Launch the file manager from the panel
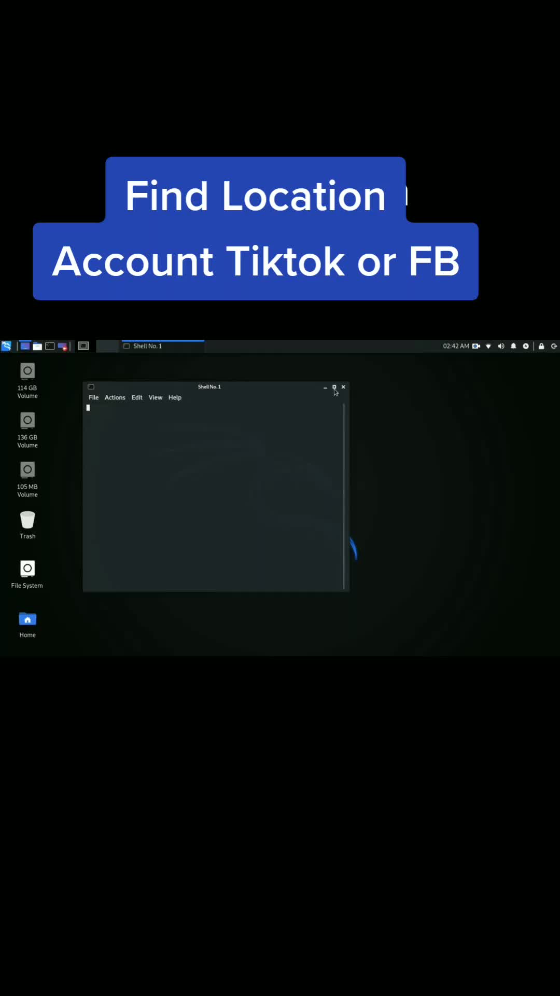The height and width of the screenshot is (996, 560). [37, 346]
